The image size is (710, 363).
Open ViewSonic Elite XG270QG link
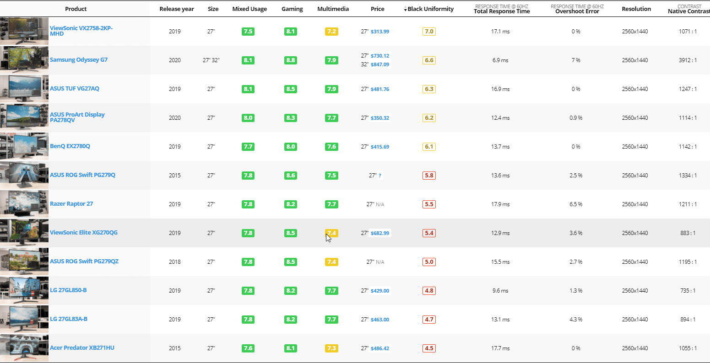(84, 233)
